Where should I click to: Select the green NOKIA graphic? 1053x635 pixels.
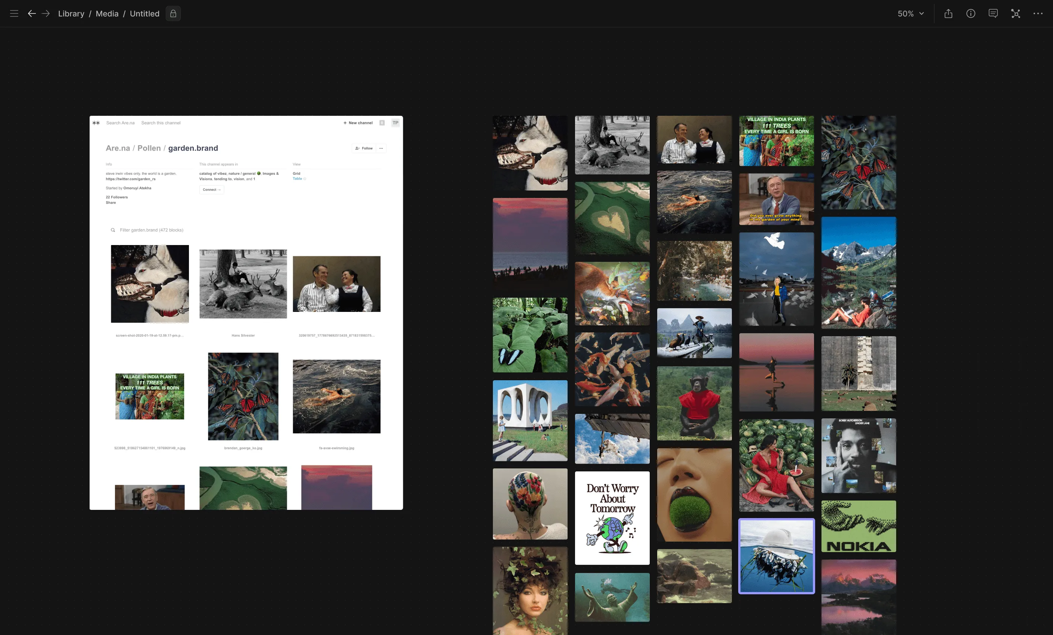click(858, 526)
